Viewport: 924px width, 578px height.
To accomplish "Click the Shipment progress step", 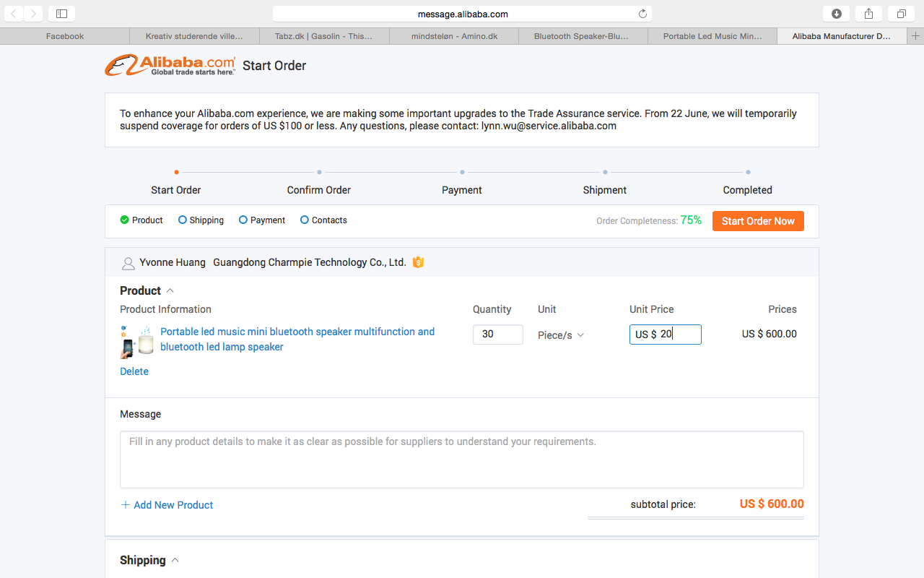I will [x=605, y=190].
